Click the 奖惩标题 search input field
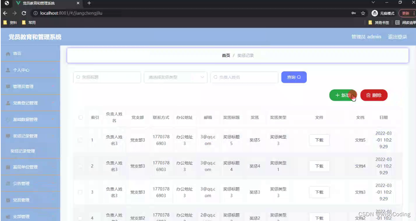The image size is (416, 221). (107, 77)
